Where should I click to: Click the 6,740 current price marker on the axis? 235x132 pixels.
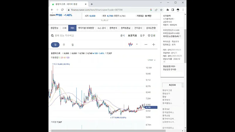pyautogui.click(x=151, y=107)
